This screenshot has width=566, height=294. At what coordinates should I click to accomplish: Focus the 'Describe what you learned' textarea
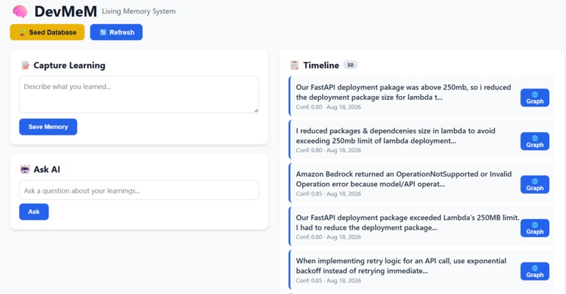click(x=139, y=95)
